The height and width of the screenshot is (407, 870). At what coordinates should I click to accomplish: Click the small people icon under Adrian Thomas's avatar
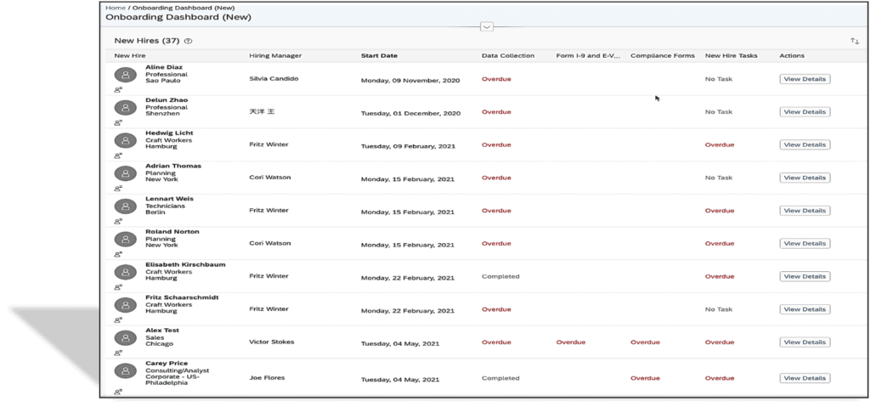pos(118,189)
